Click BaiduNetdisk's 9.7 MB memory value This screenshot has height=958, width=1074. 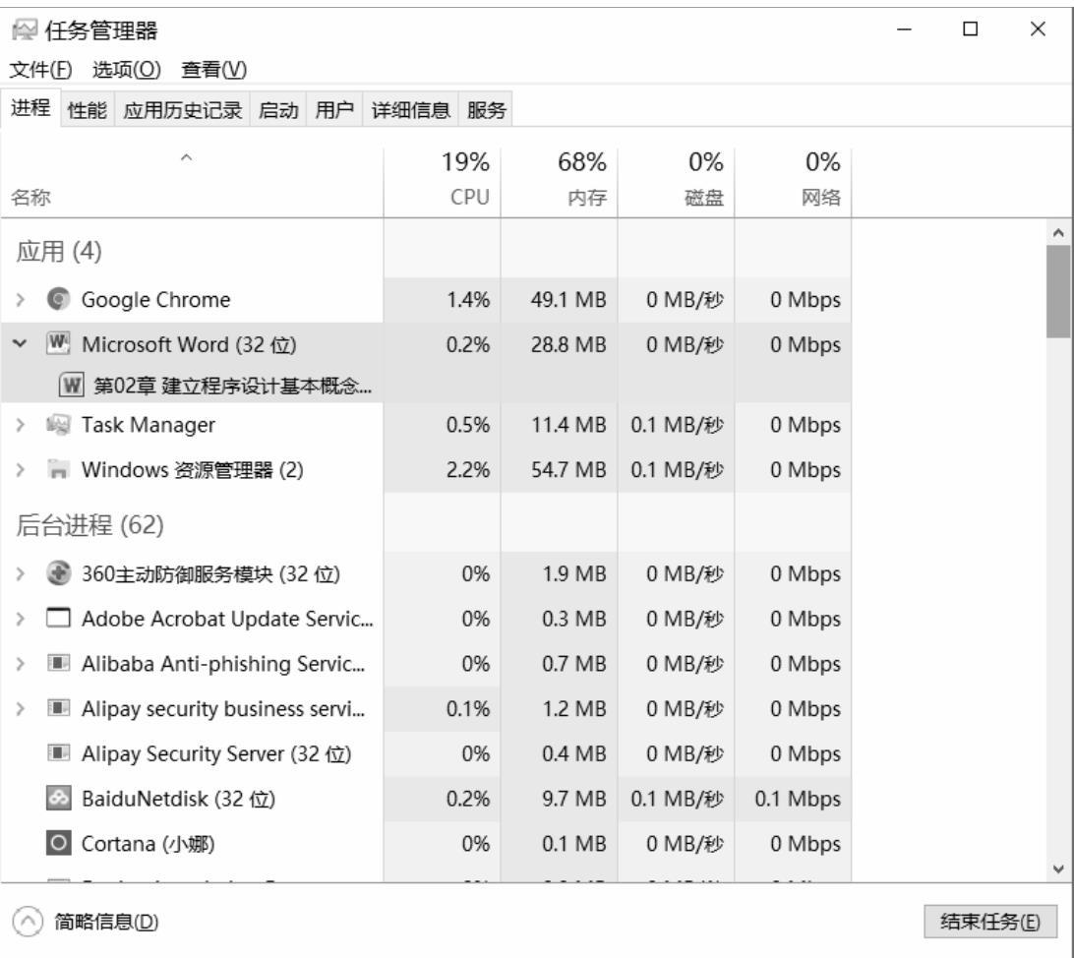(574, 799)
